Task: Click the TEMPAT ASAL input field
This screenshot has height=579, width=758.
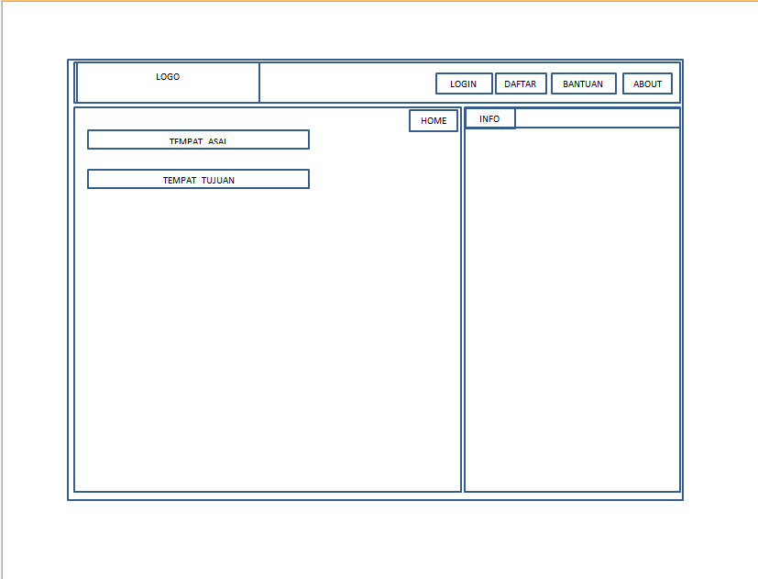Action: point(198,139)
